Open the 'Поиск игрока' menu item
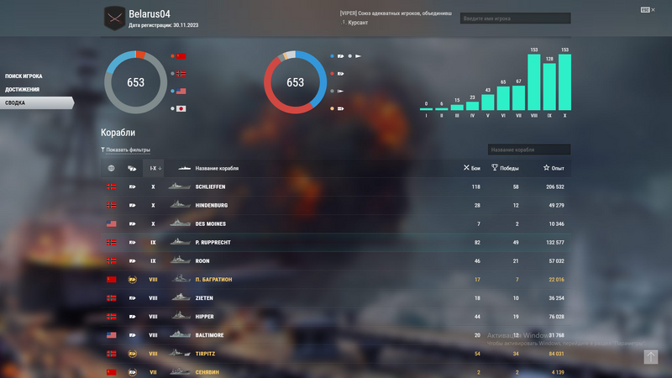Image resolution: width=672 pixels, height=378 pixels. (24, 76)
